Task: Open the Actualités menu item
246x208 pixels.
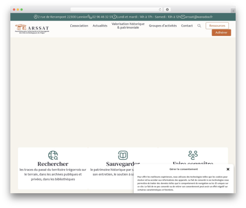Action: point(100,26)
